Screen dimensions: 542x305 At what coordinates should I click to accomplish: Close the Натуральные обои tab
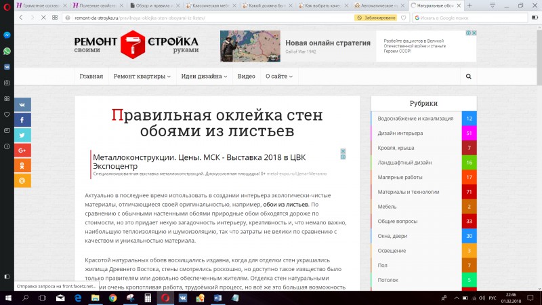(459, 5)
